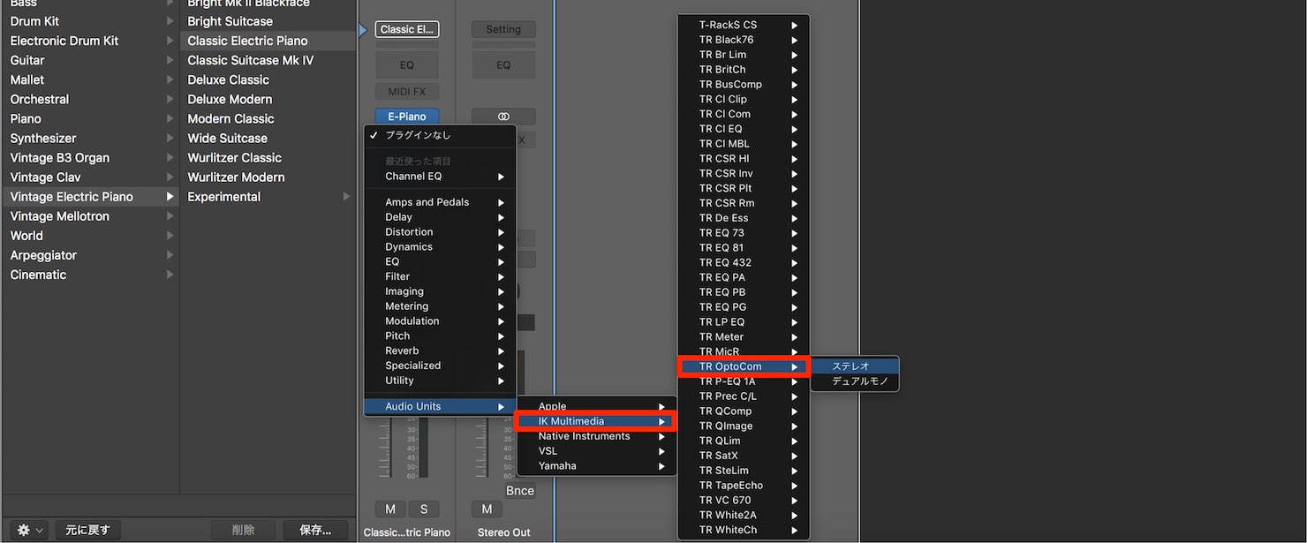Image resolution: width=1307 pixels, height=543 pixels.
Task: Expand the Pitch plug-in category
Action: (440, 336)
